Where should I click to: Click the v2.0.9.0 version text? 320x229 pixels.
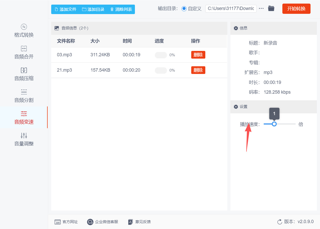pyautogui.click(x=305, y=222)
